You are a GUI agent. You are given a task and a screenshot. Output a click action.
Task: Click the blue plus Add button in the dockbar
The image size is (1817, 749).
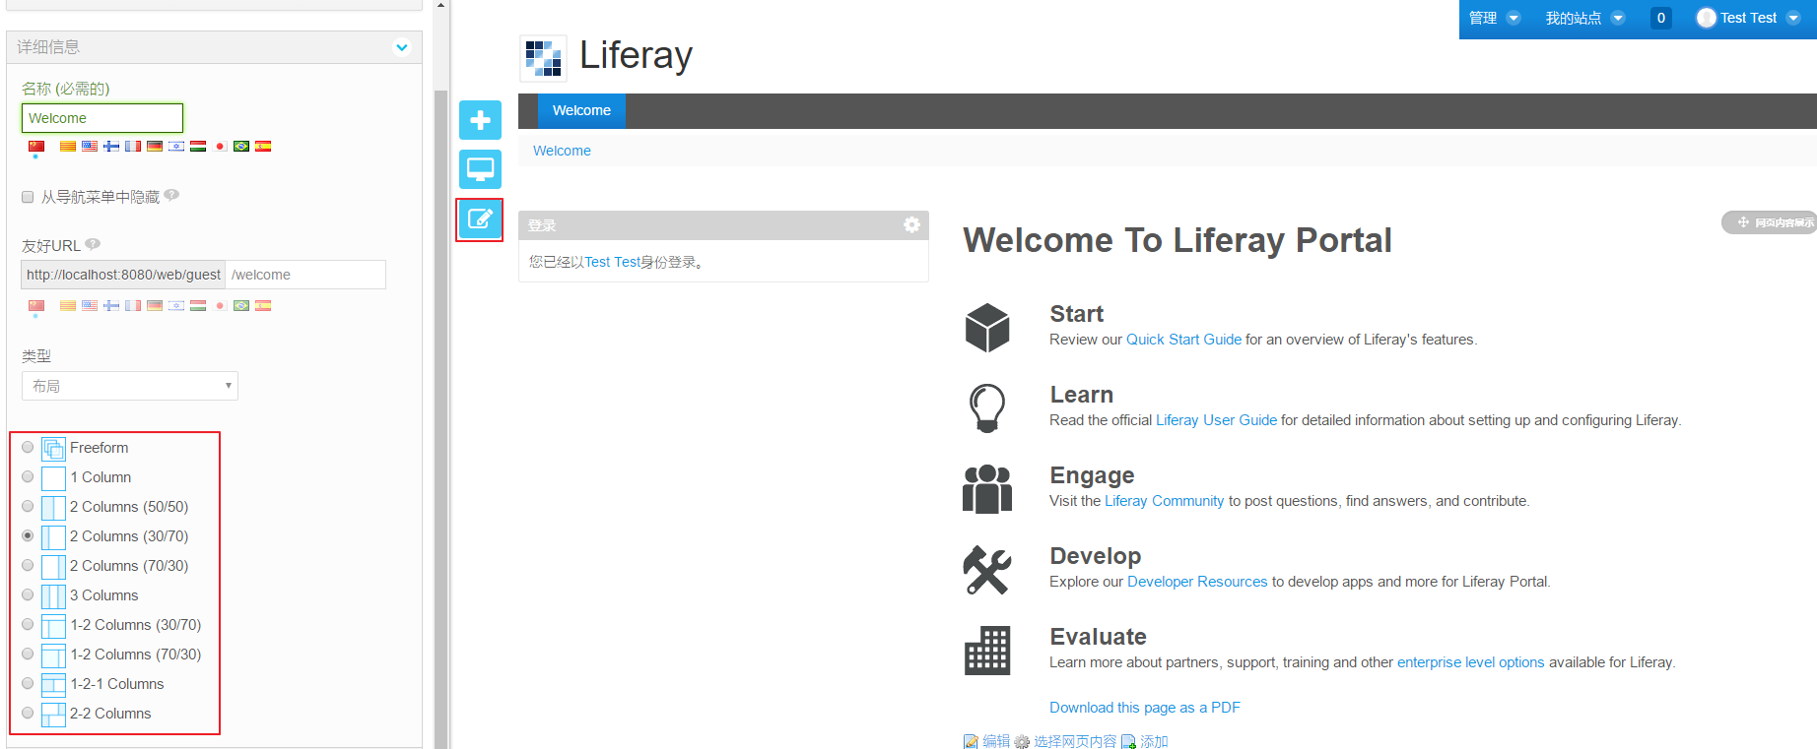[480, 120]
